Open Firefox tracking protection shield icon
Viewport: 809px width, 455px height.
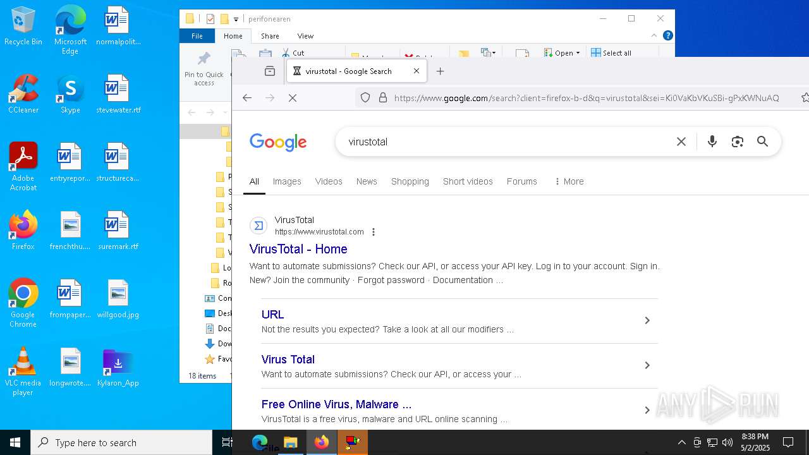pyautogui.click(x=365, y=98)
